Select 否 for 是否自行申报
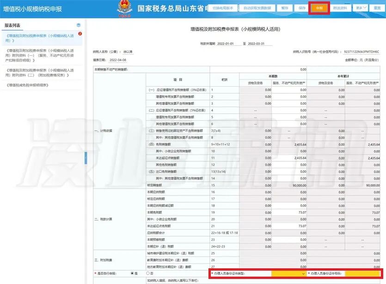The width and height of the screenshot is (386, 284). (x=148, y=273)
